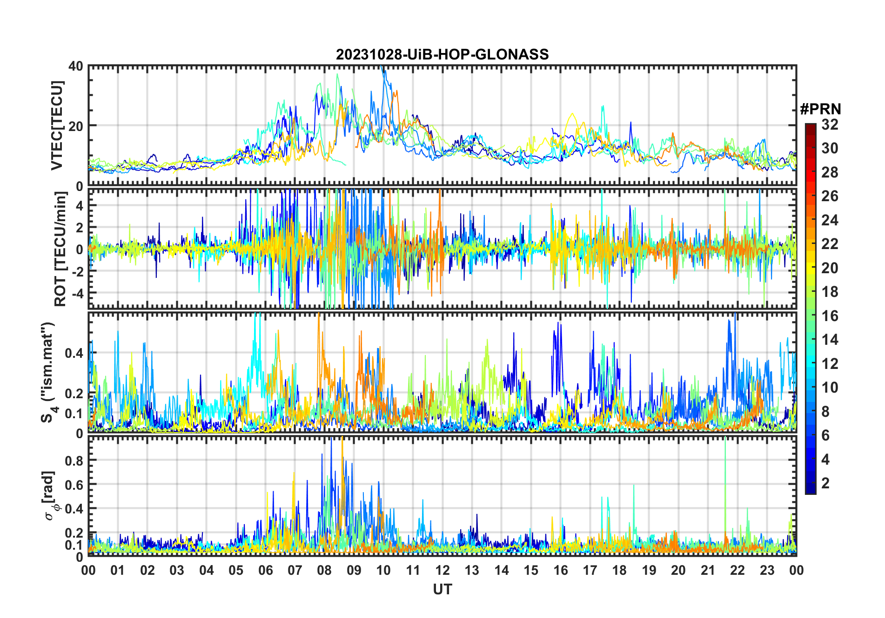Click the "4" label on the PRN colorbar

825,460
